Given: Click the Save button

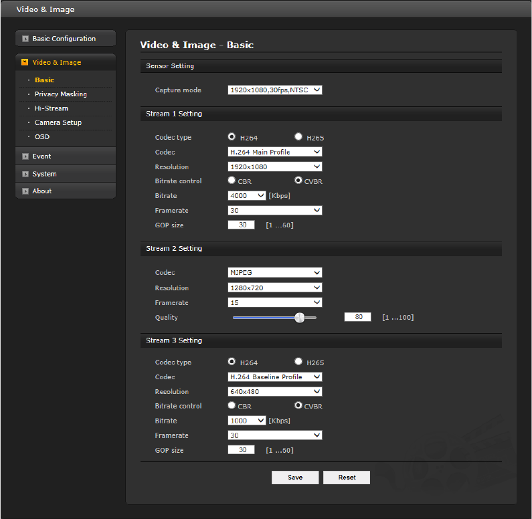Looking at the screenshot, I should pos(295,478).
